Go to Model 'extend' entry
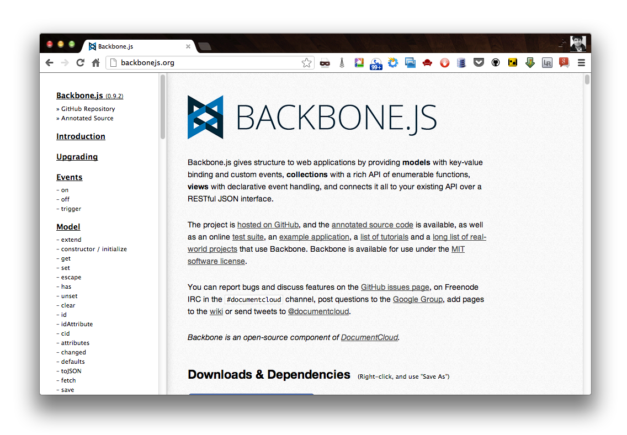 [x=71, y=240]
